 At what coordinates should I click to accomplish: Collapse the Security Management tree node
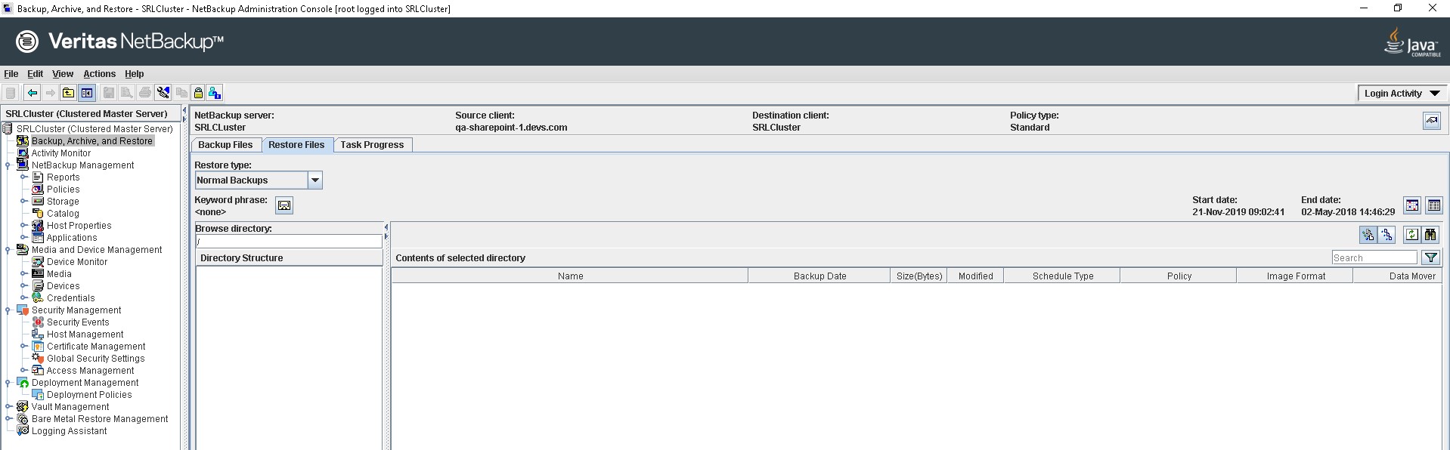(x=8, y=310)
